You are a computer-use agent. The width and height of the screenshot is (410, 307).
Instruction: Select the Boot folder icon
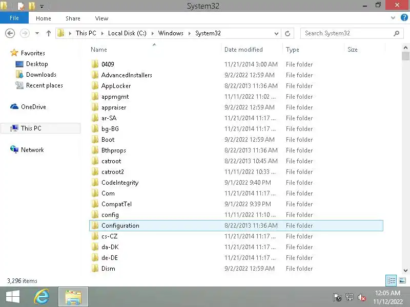tap(95, 139)
